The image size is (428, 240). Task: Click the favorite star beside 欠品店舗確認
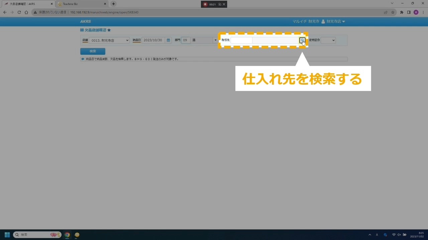click(109, 30)
